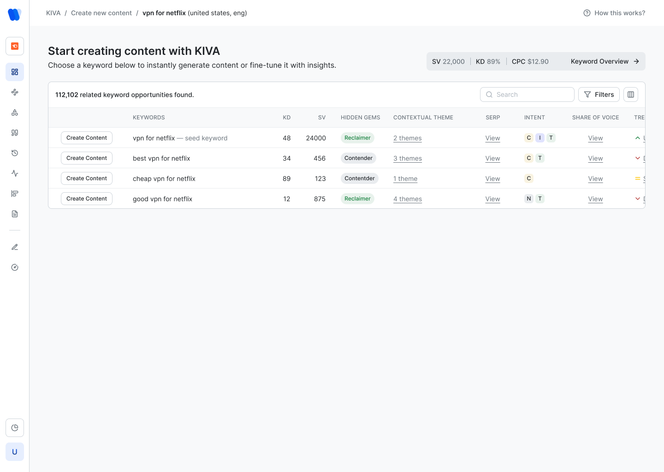Viewport: 664px width, 472px height.
Task: Open the horizontal bar chart icon in sidebar
Action: coord(15,194)
